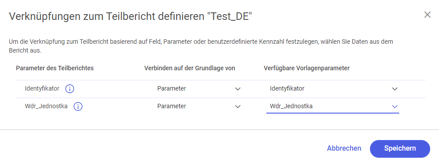Close the Test_DE dialog with the X
The width and height of the screenshot is (439, 167).
coord(427,15)
